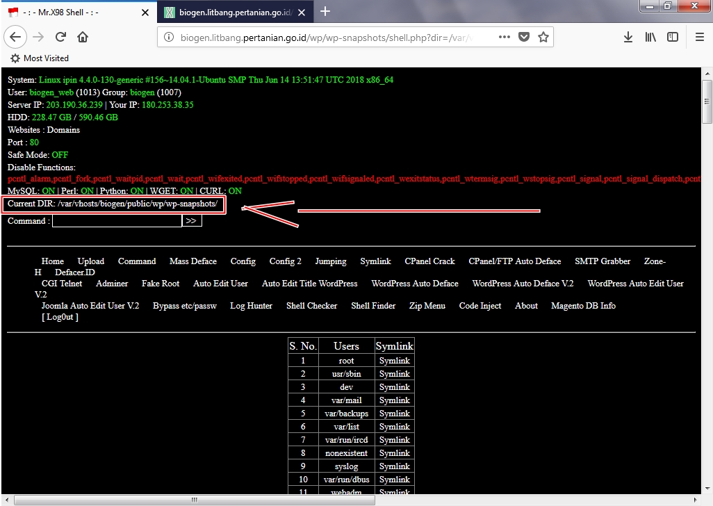713x506 pixels.
Task: Close the biogen.litbang.pertanian.go.id tab
Action: coord(302,13)
